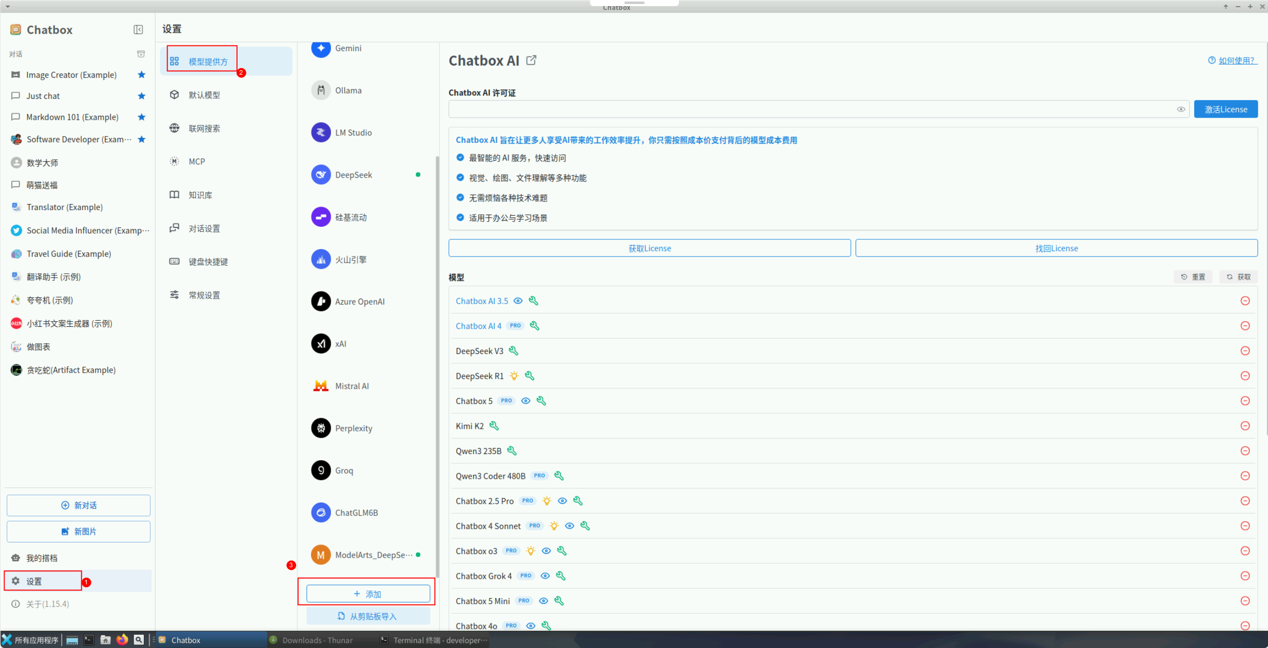Open the MCP settings section
The image size is (1268, 648).
(x=196, y=162)
